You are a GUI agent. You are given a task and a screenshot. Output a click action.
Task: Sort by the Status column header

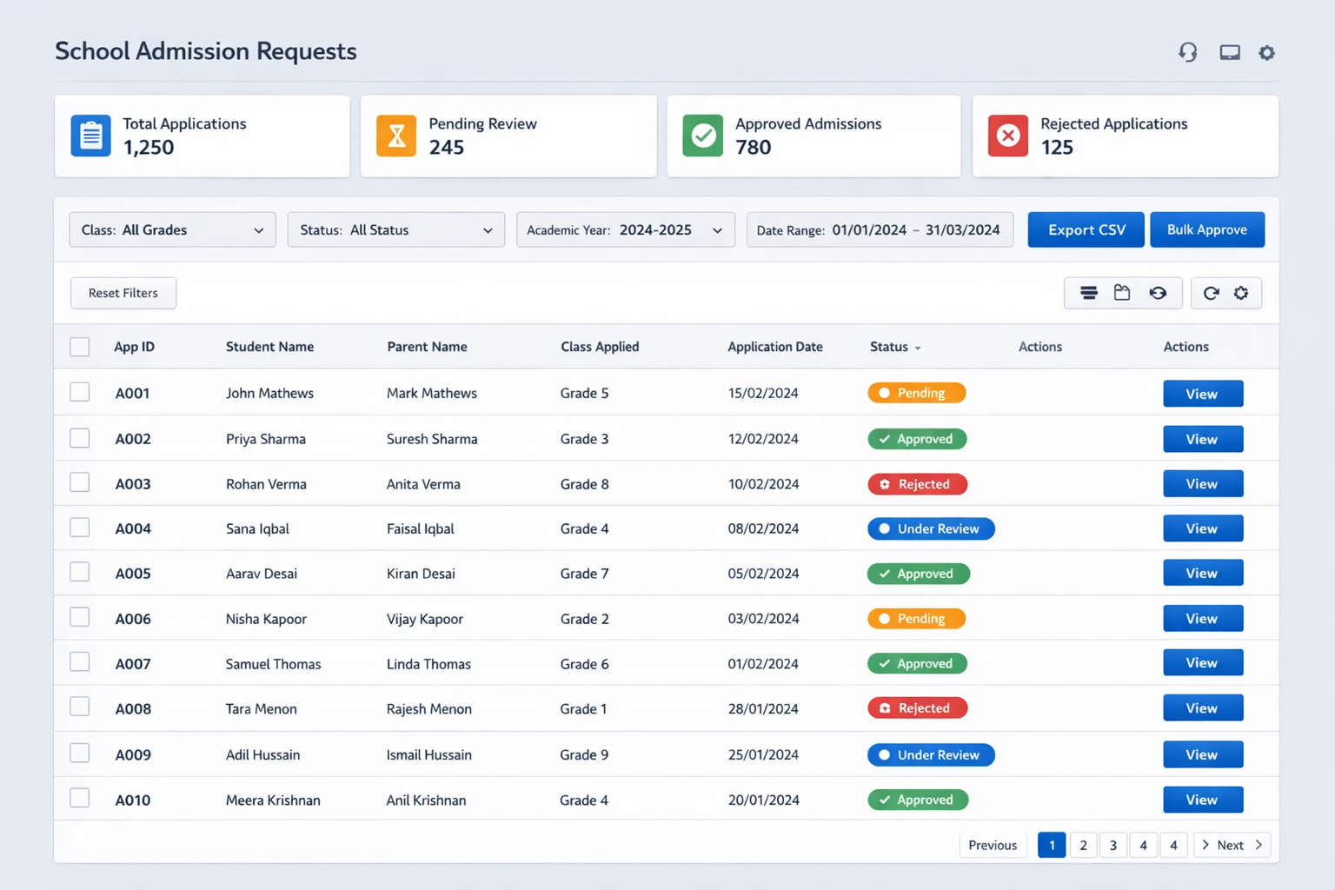pyautogui.click(x=894, y=346)
